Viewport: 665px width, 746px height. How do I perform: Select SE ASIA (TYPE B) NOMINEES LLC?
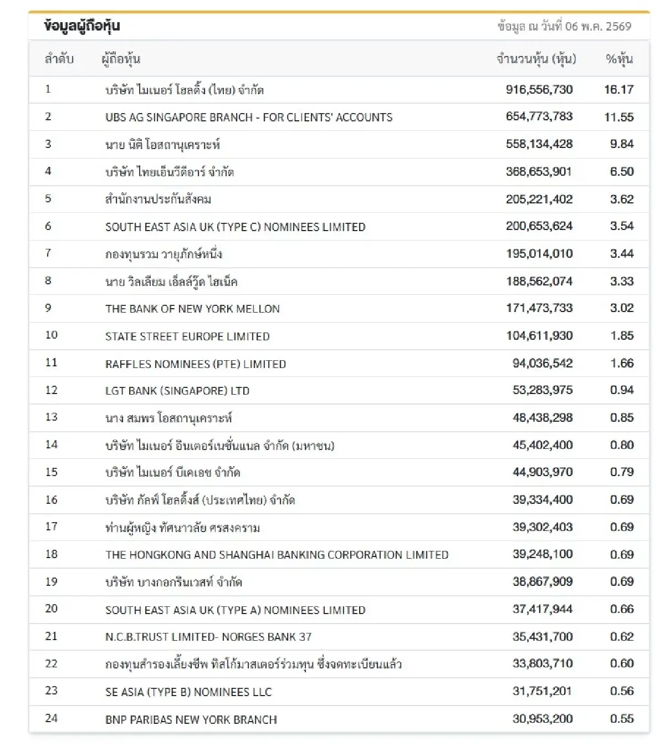click(x=188, y=692)
